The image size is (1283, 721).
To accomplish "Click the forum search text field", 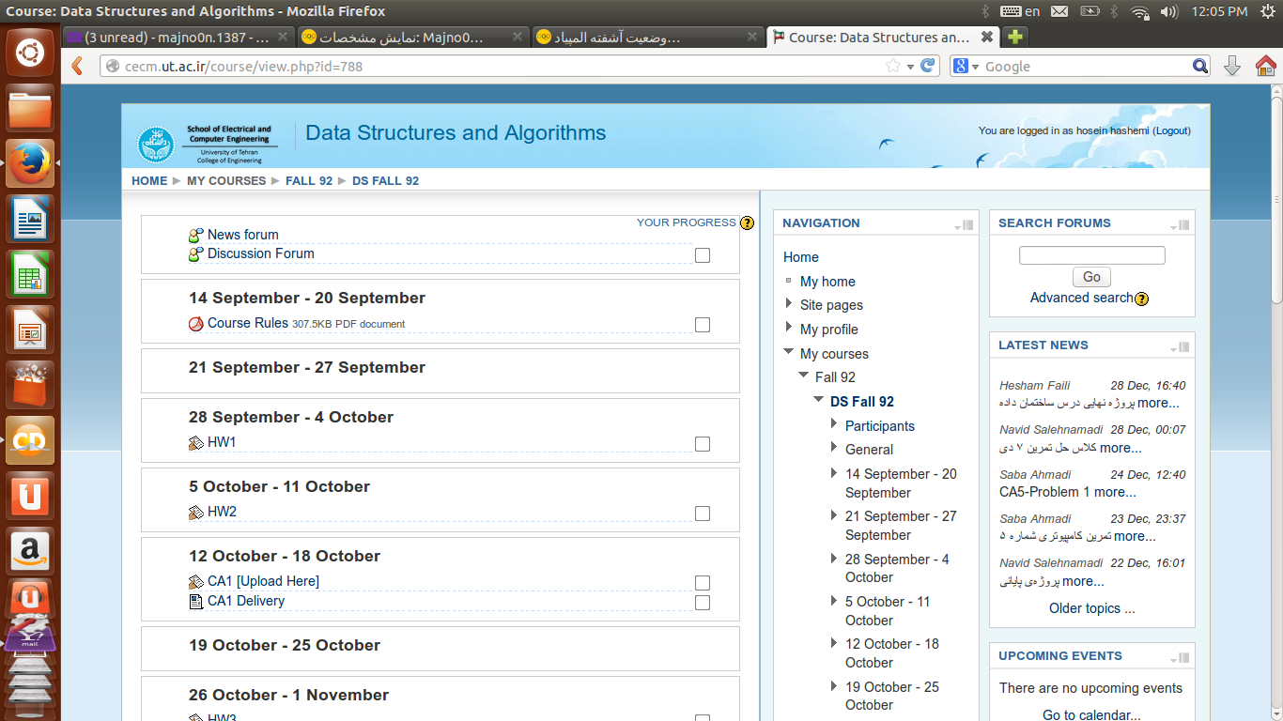I will [x=1091, y=255].
